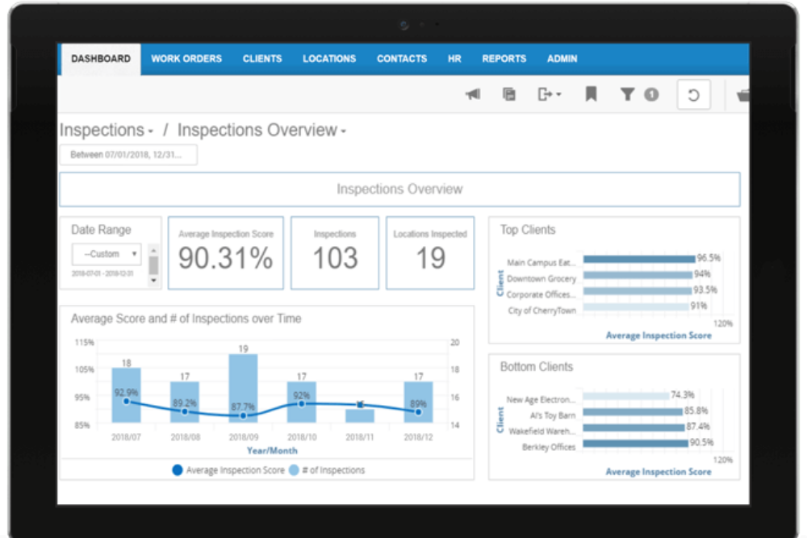
Task: Click the 2018/10 bar labeled 17
Action: tap(302, 402)
